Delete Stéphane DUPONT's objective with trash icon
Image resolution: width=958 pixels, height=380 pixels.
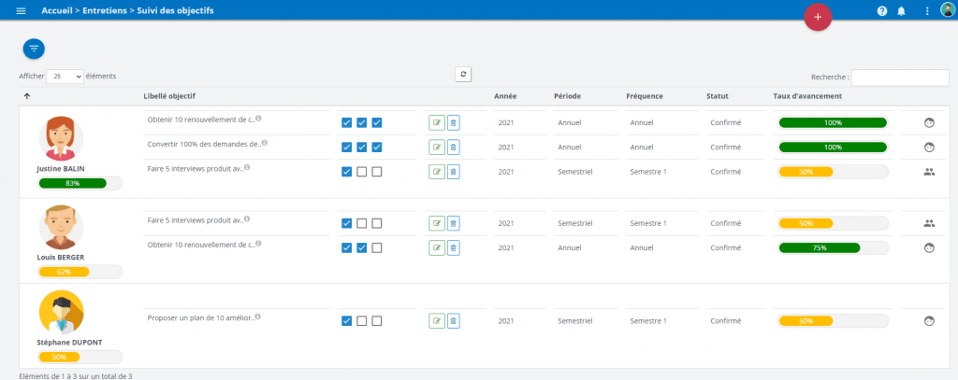tap(453, 321)
